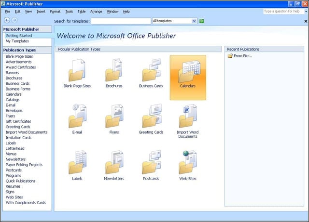Choose Labels in sidebar list
Viewport: 309px width, 222px height.
11,143
